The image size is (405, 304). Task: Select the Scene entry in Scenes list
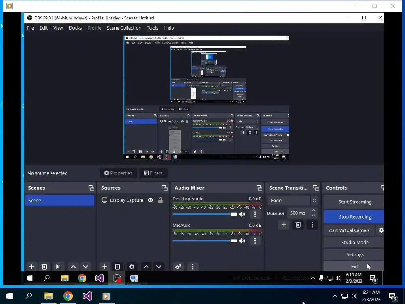[x=60, y=200]
